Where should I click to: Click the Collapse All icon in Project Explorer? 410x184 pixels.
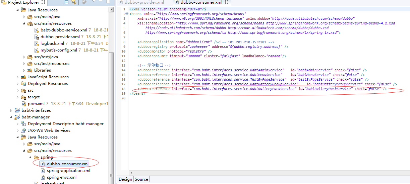(x=66, y=2)
